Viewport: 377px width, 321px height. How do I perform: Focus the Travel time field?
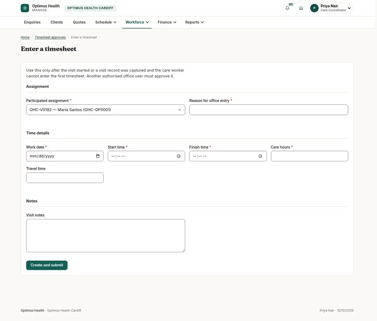[x=65, y=178]
